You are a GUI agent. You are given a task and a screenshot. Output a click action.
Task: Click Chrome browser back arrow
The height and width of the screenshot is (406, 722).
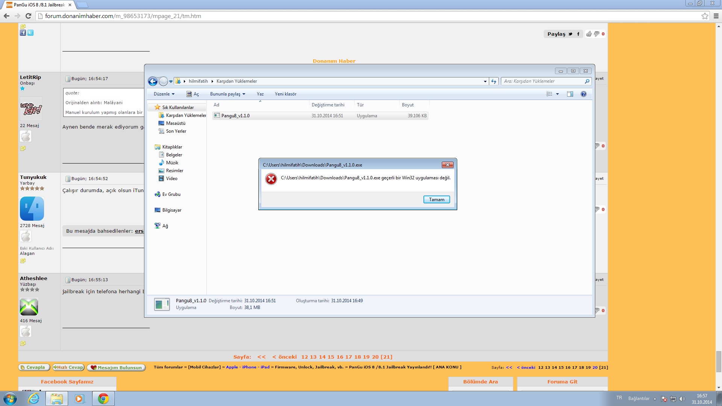coord(6,16)
